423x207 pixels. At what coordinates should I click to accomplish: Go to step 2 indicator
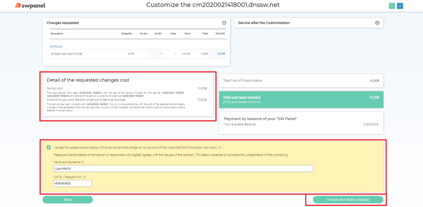click(400, 6)
